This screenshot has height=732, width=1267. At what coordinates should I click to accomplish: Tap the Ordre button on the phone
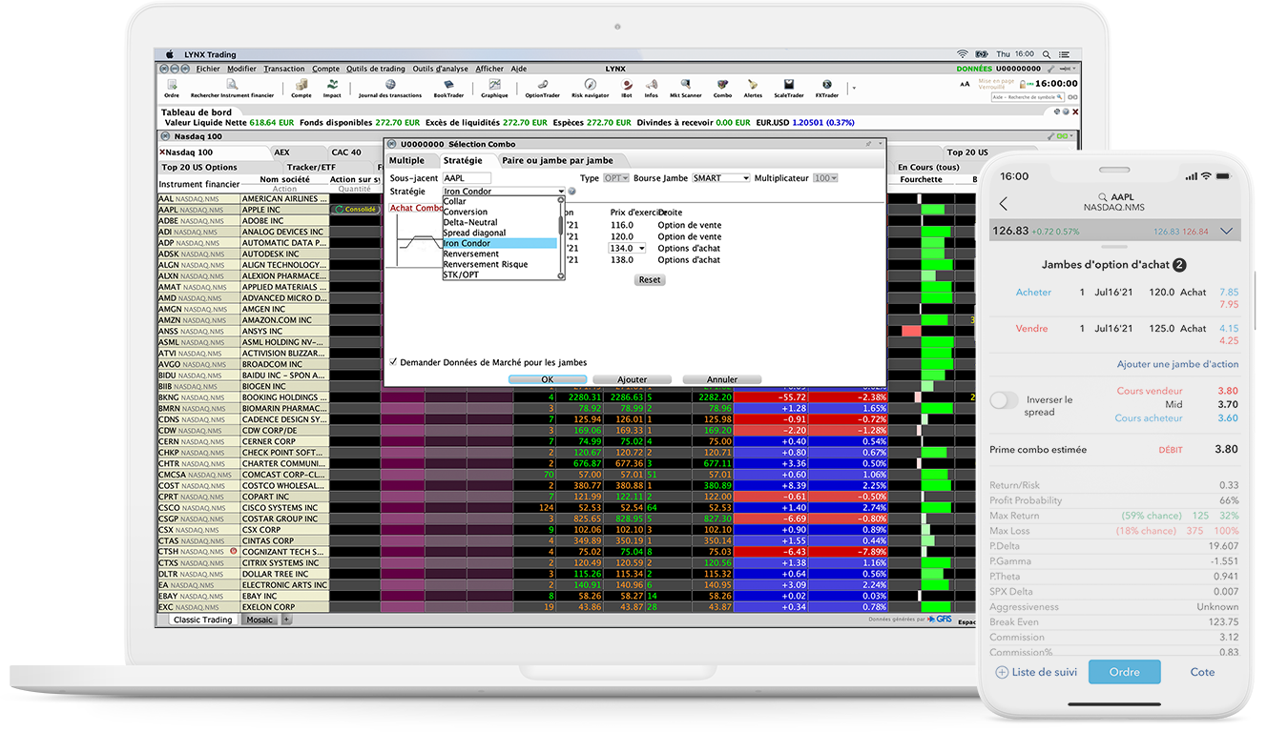coord(1124,672)
